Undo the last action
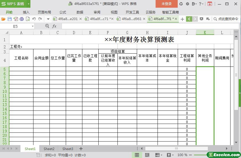241x158 pixels. pos(34,19)
